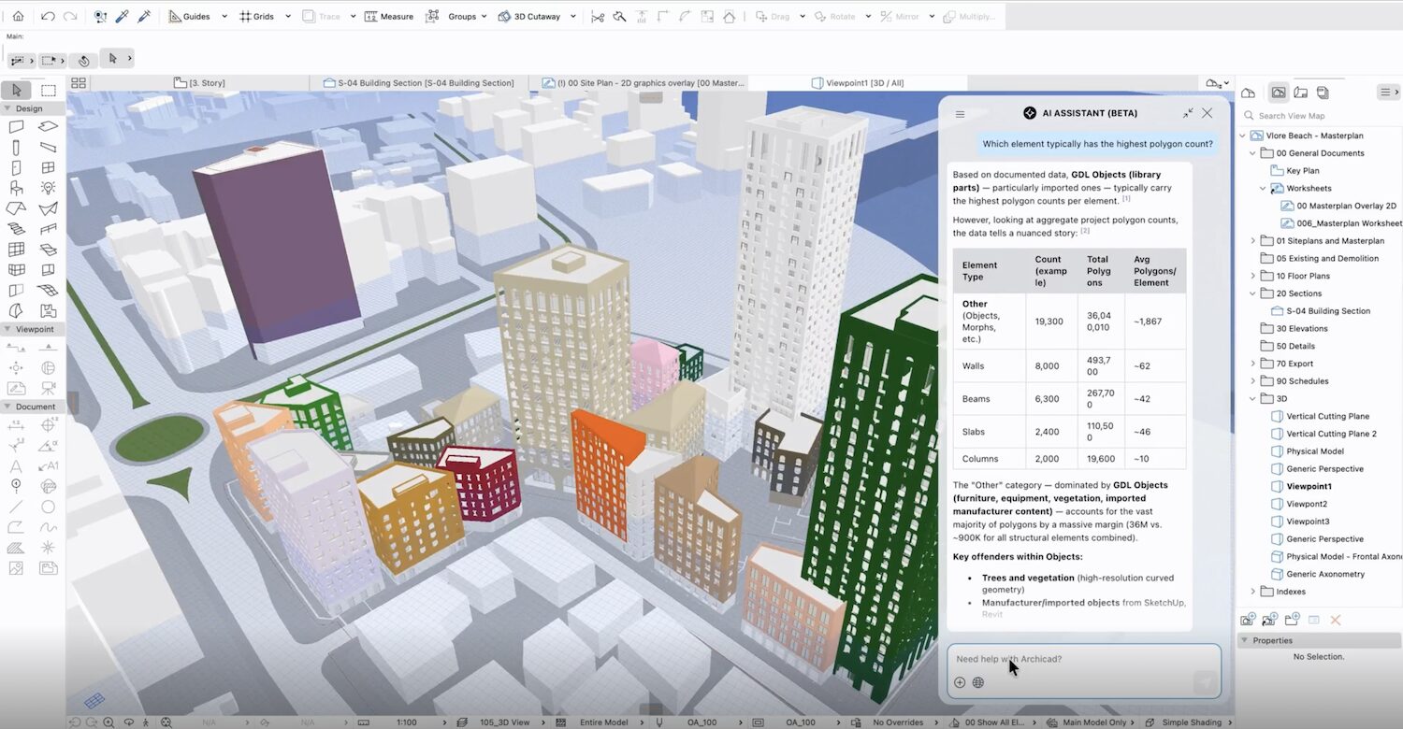Select the Slab tool
Screen dimensions: 1403x729
(48, 126)
